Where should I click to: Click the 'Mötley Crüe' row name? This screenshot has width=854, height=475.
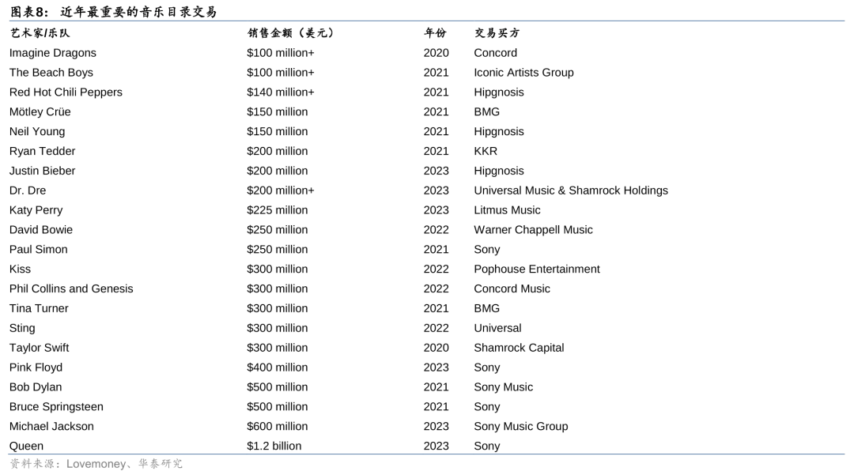(x=40, y=111)
